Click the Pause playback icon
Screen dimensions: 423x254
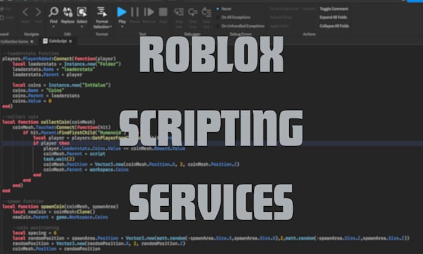click(134, 12)
